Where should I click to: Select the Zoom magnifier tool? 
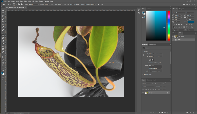(3, 65)
